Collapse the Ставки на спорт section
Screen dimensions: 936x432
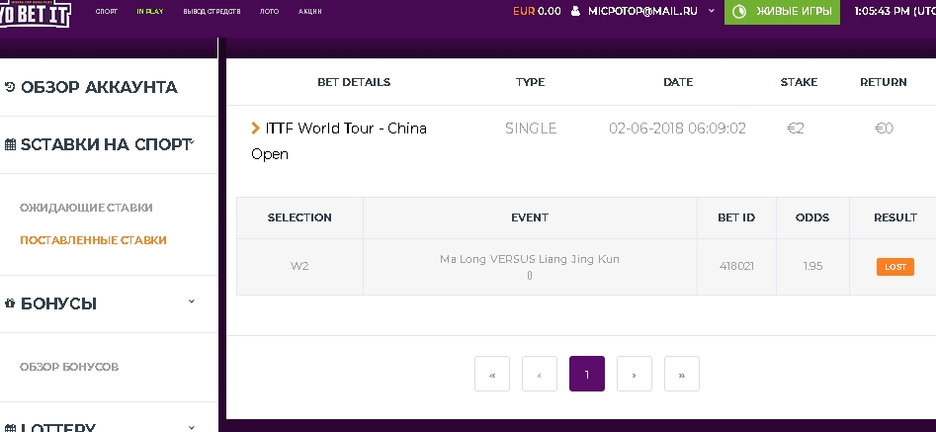point(192,142)
